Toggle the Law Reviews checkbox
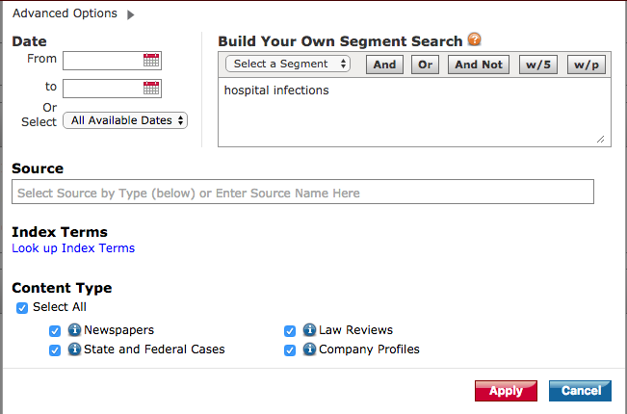627x414 pixels. tap(290, 331)
